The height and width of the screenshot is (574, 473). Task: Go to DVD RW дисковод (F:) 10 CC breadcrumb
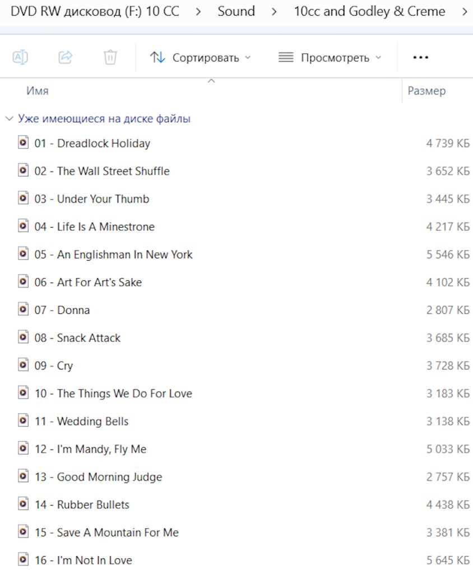tap(95, 11)
